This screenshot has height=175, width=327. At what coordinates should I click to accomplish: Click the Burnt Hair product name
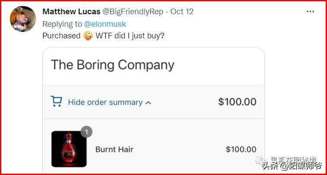coord(114,149)
